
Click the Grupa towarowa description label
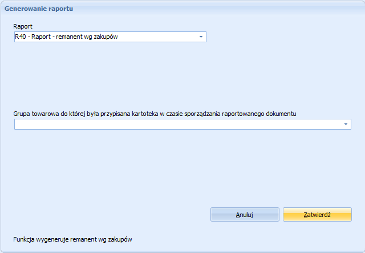point(155,114)
